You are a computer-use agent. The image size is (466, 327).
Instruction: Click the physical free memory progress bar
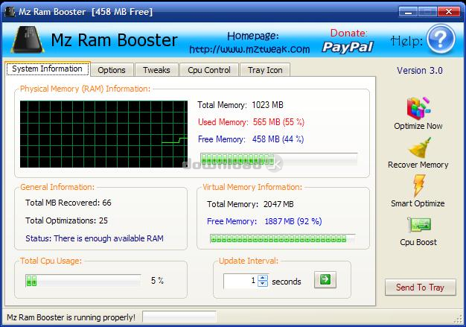(x=278, y=159)
